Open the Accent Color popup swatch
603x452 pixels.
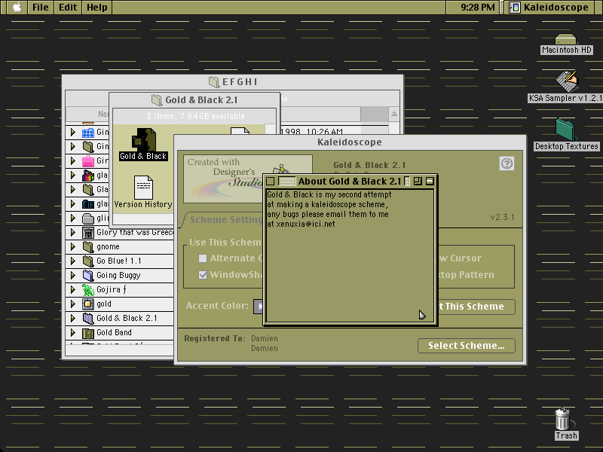pos(258,307)
